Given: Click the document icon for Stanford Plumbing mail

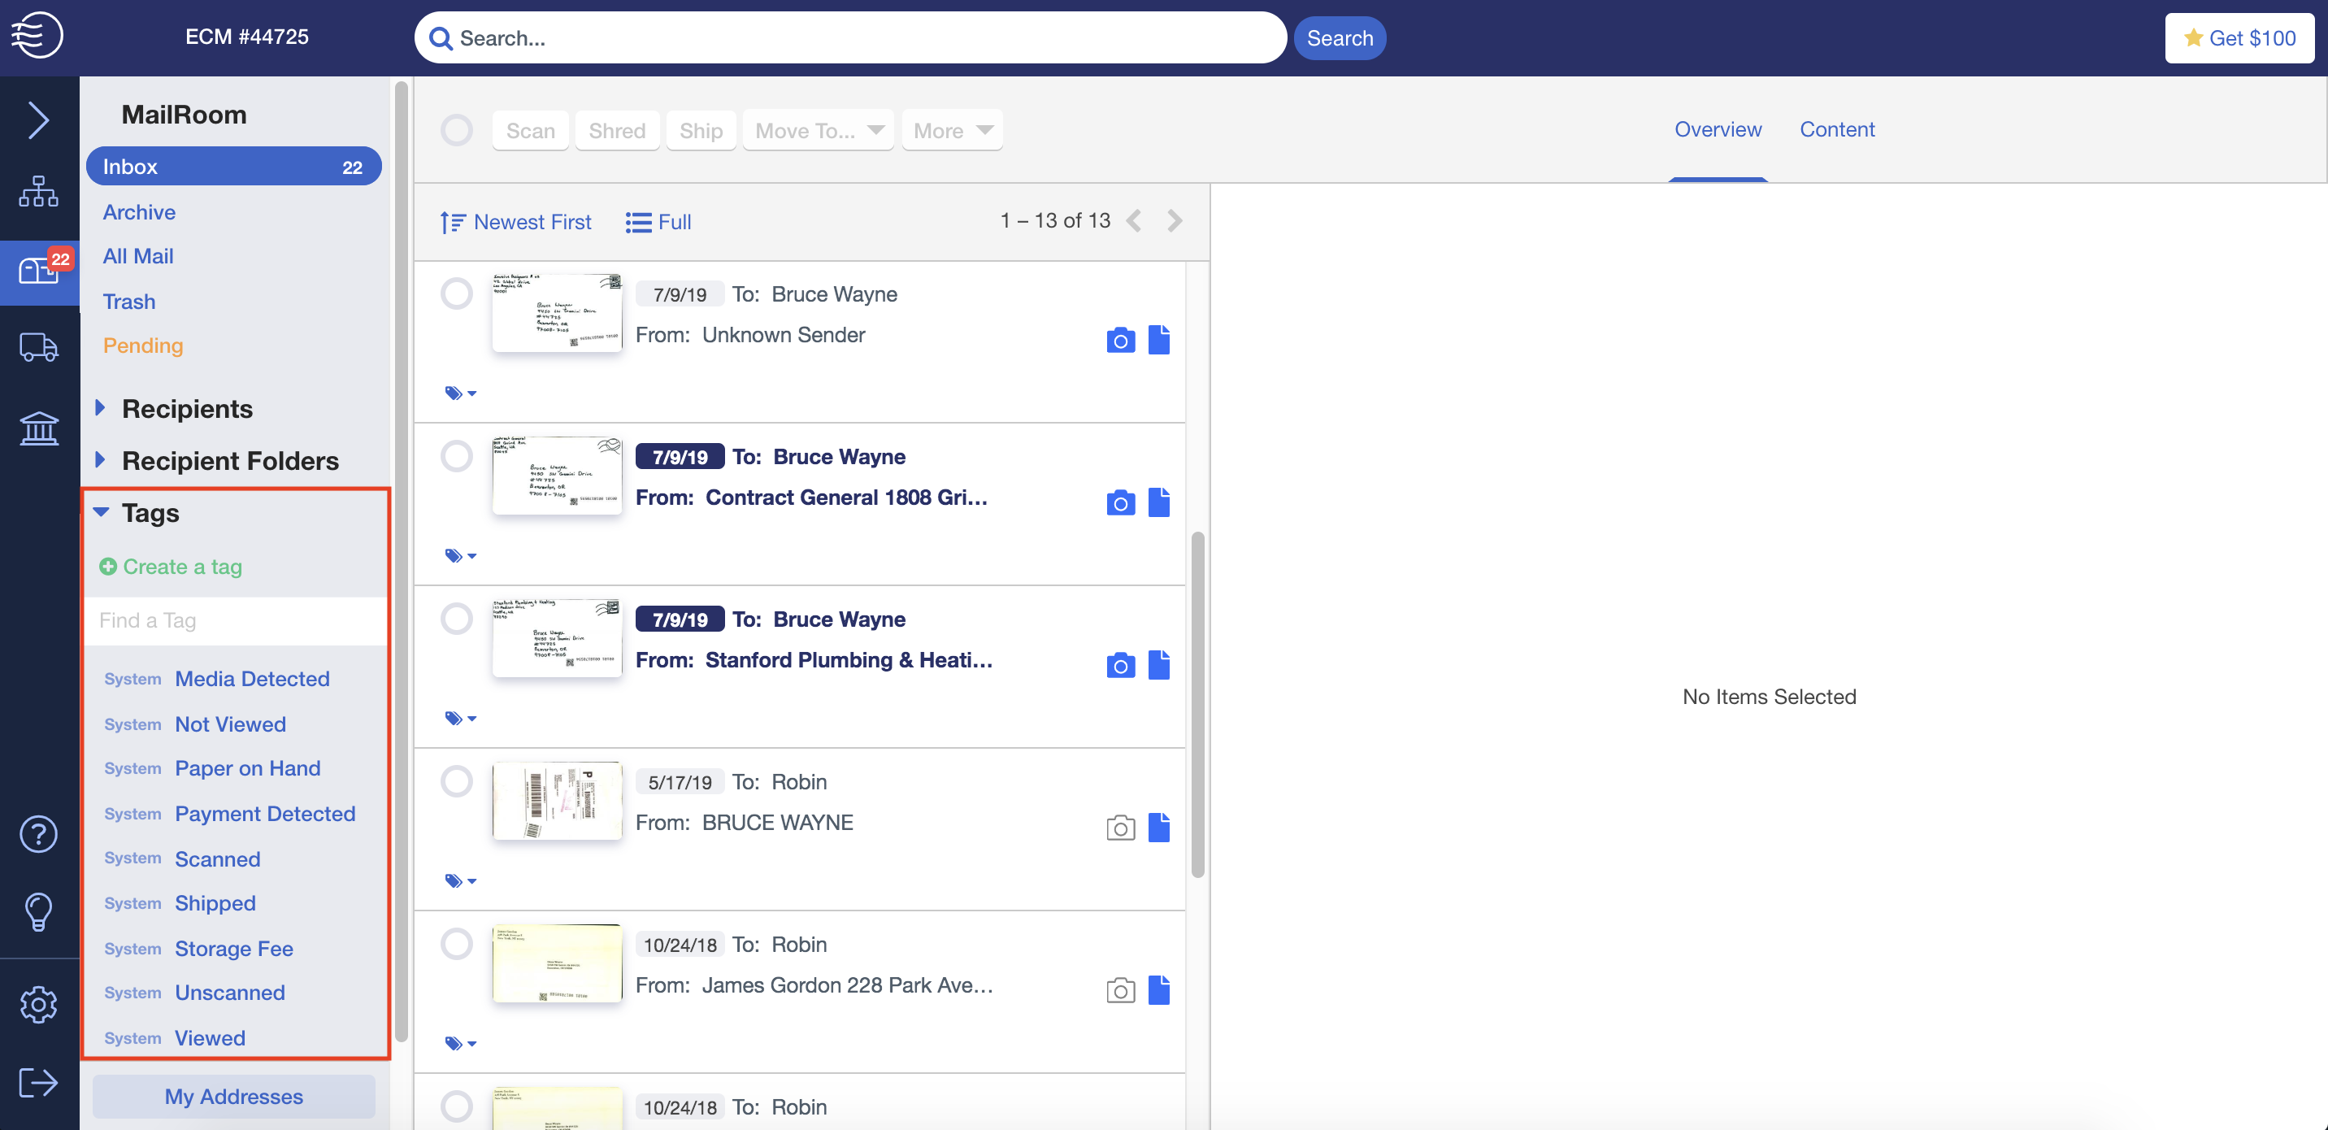Looking at the screenshot, I should 1159,665.
